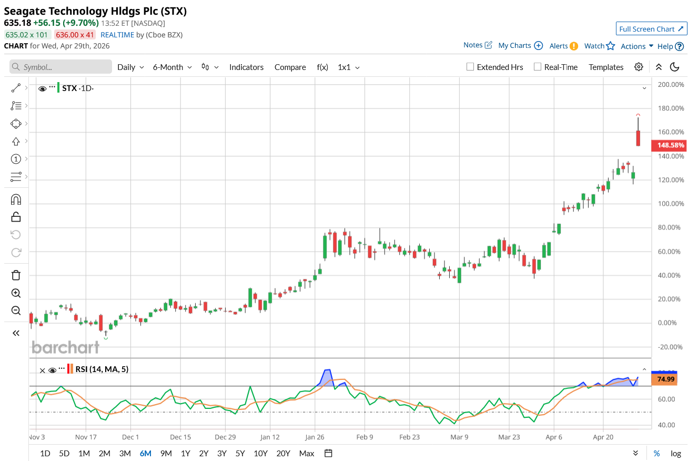688x461 pixels.
Task: Expand the 6-Month period dropdown
Action: (172, 67)
